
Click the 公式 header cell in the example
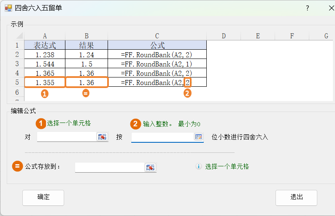click(x=157, y=45)
